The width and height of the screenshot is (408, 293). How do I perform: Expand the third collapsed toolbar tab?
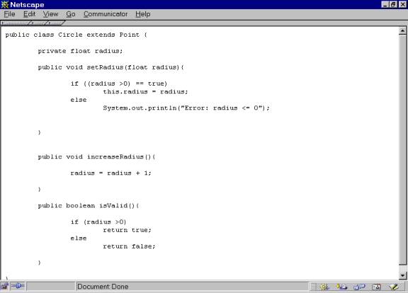(x=55, y=23)
